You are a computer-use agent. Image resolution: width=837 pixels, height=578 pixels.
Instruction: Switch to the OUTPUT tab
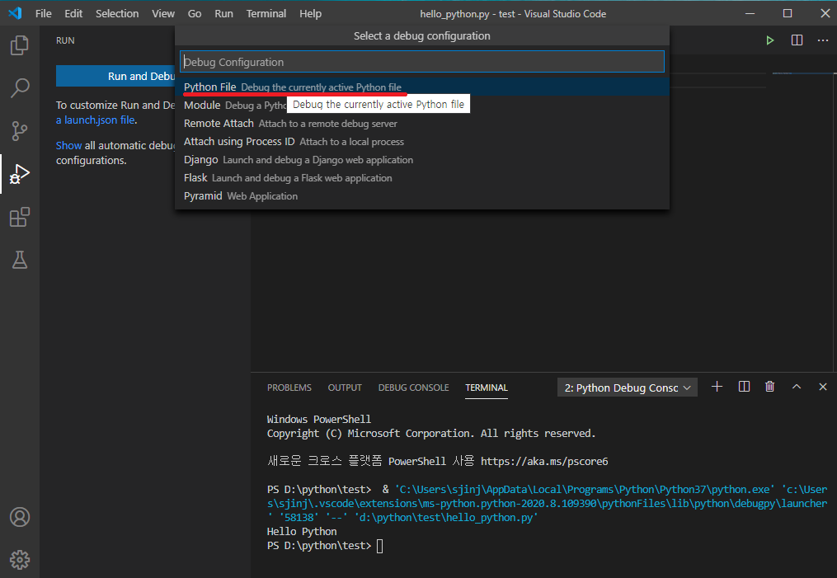tap(345, 388)
